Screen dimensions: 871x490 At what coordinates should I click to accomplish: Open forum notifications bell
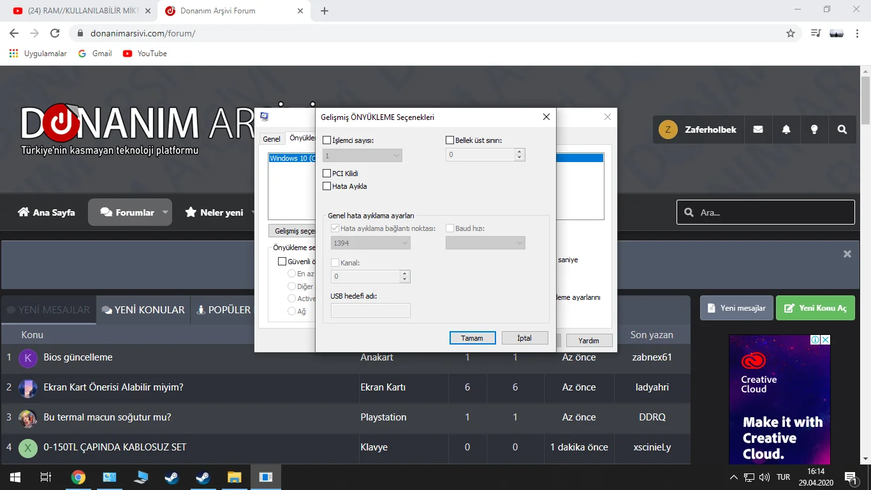786,130
